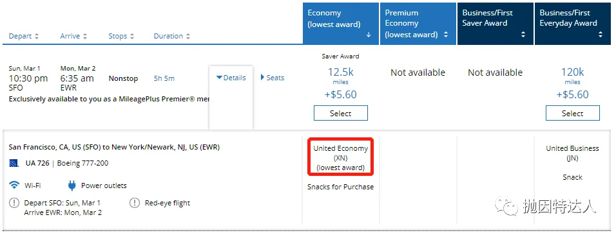
Task: Select the 120k miles Business fare
Action: [x=572, y=113]
